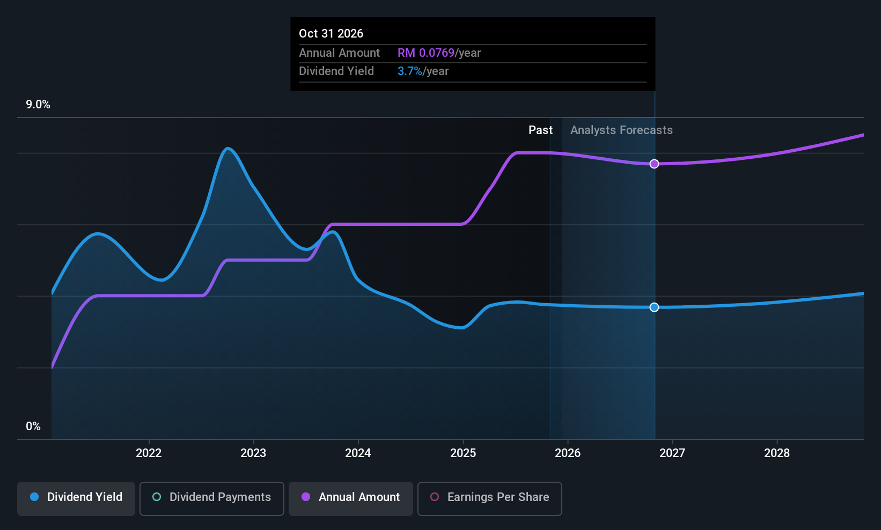Toggle the Dividend Yield series
881x530 pixels.
[x=76, y=499]
